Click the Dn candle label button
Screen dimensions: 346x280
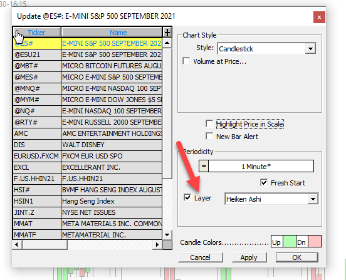pyautogui.click(x=301, y=242)
